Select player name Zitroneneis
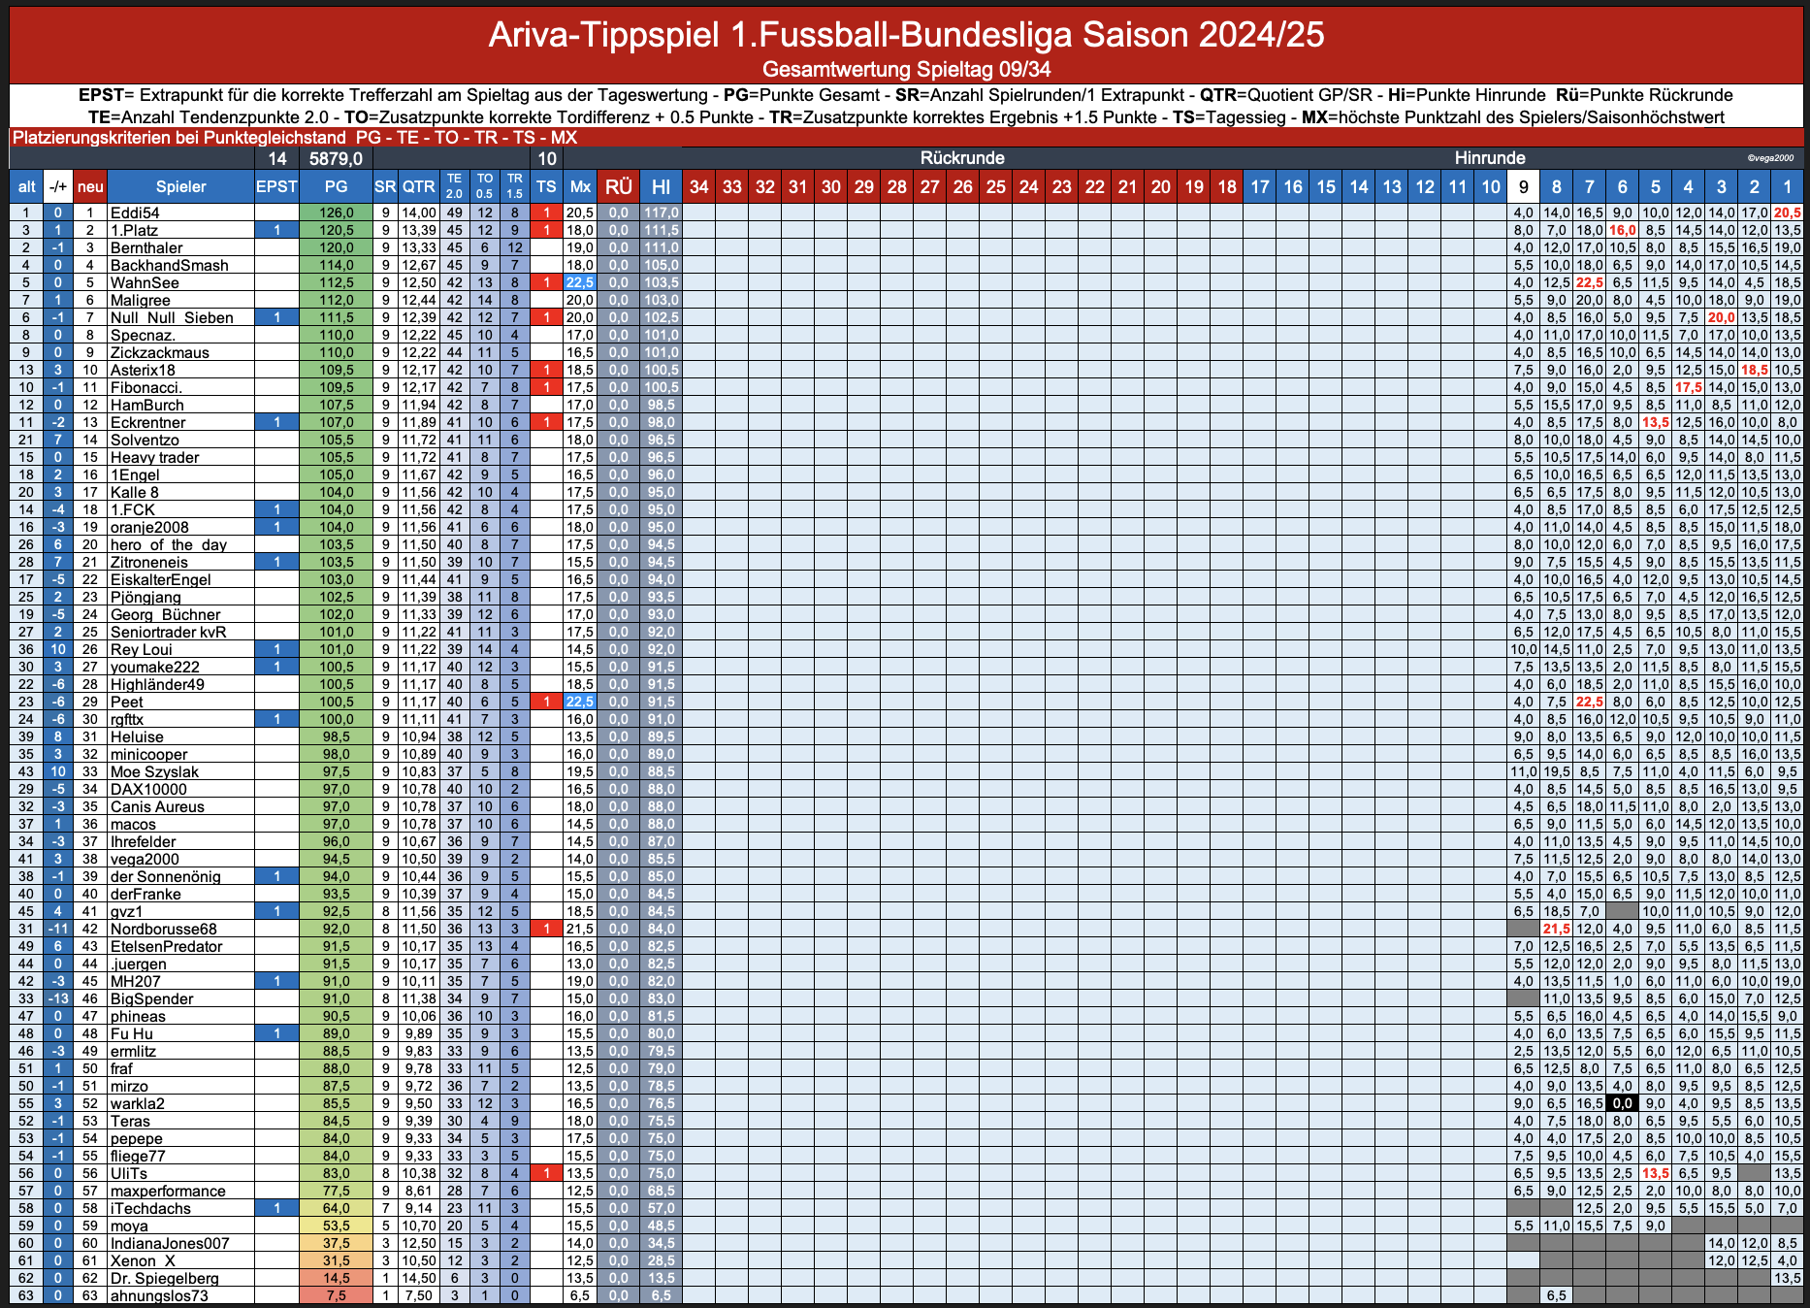This screenshot has width=1810, height=1308. tap(149, 562)
